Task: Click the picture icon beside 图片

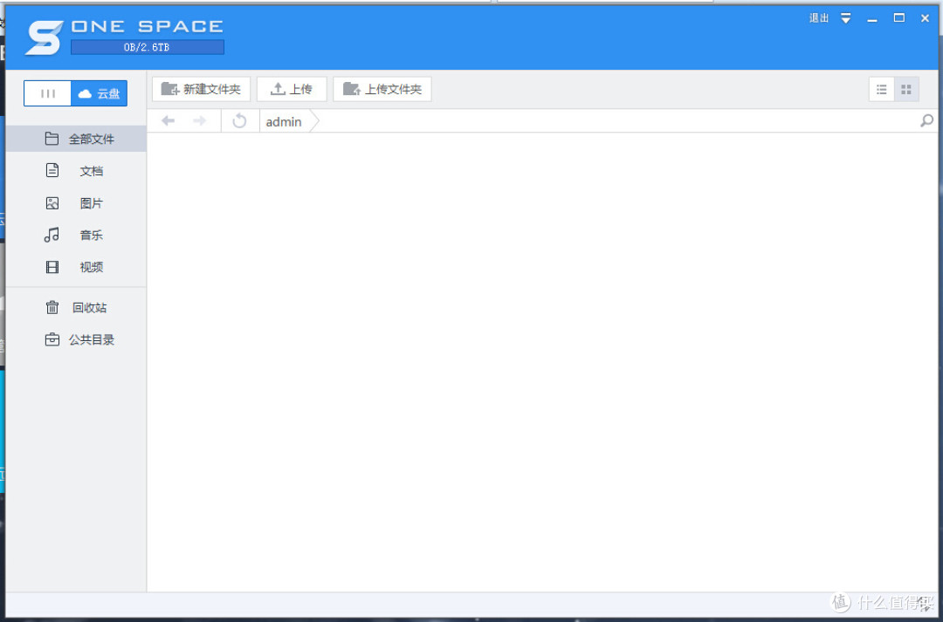Action: pyautogui.click(x=52, y=203)
